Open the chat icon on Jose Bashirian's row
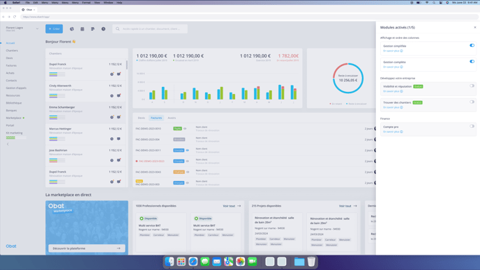Image resolution: width=480 pixels, height=270 pixels. 119,160
